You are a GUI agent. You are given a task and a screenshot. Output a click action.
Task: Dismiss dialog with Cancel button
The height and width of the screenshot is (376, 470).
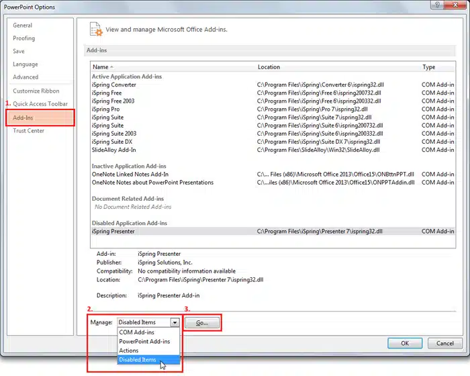point(444,343)
